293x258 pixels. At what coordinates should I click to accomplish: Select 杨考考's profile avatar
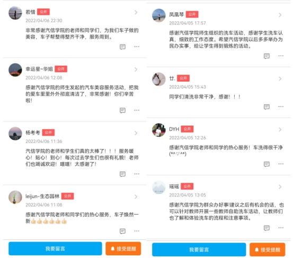tap(15, 134)
